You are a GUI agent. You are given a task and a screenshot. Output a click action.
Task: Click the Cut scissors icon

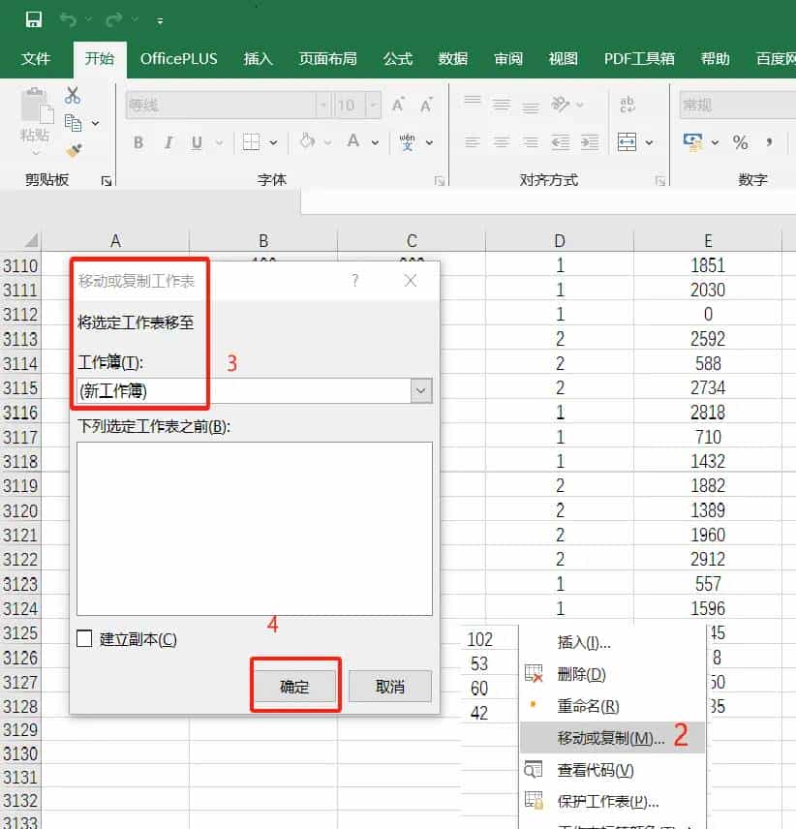(x=73, y=95)
